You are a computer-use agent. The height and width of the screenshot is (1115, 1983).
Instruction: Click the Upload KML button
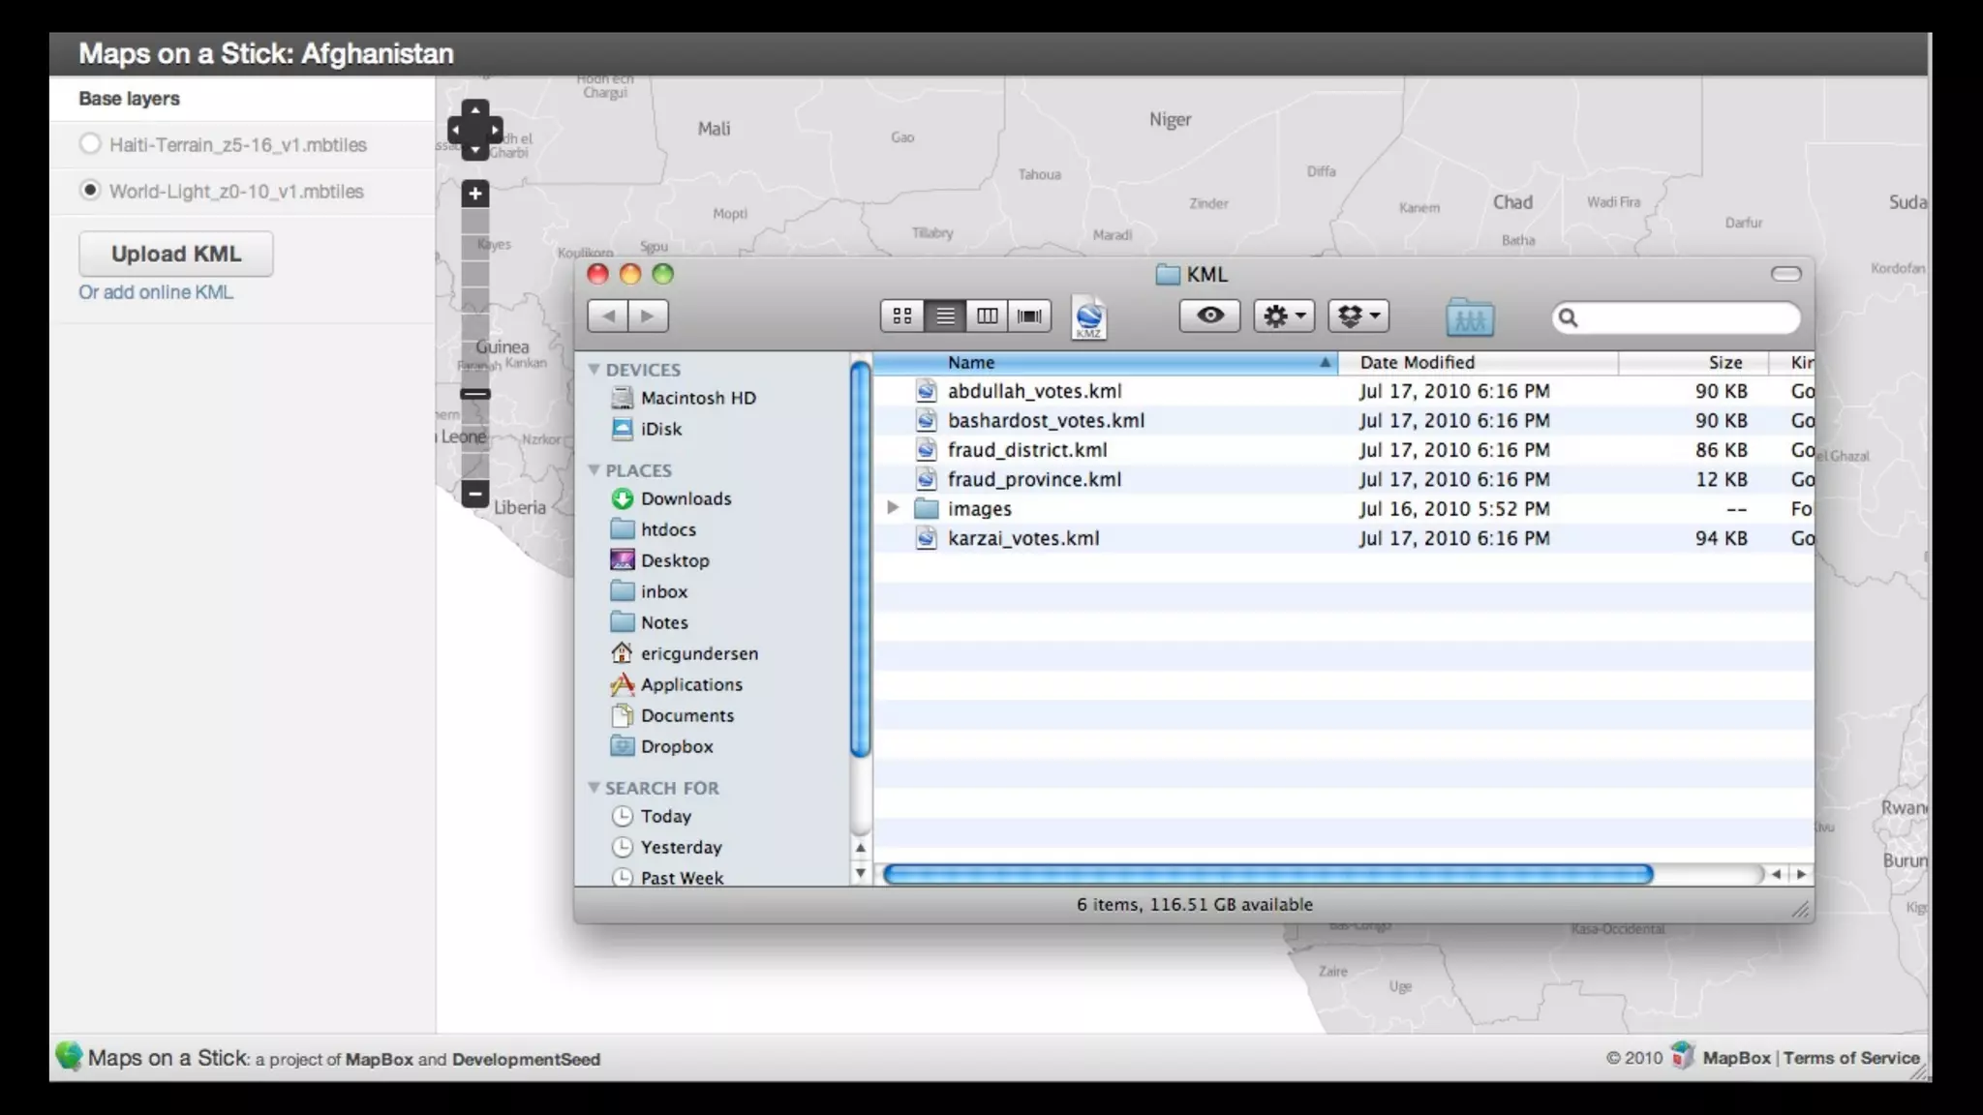pyautogui.click(x=175, y=254)
